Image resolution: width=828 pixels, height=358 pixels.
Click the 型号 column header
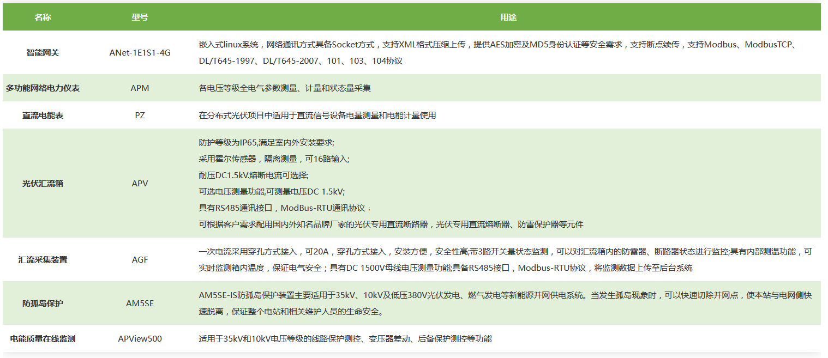140,17
